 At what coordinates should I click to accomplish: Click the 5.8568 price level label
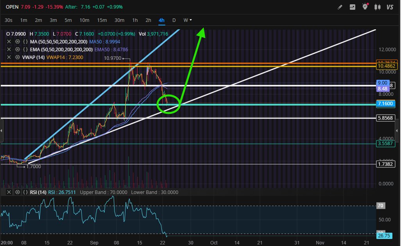pos(385,118)
